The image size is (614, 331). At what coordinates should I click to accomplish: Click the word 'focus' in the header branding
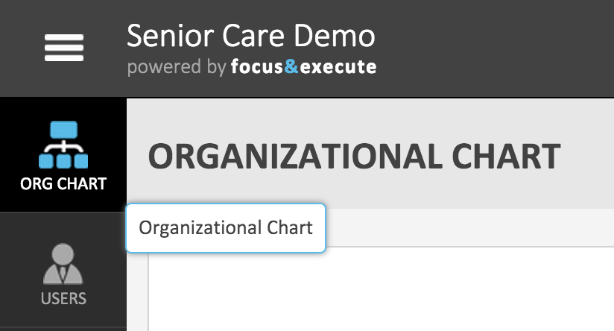[257, 68]
